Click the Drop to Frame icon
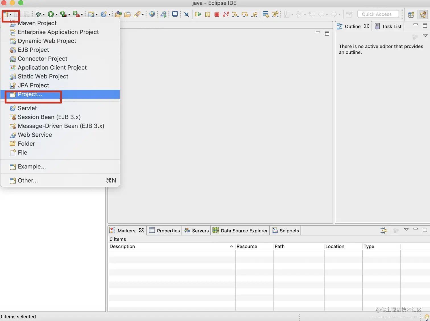 click(266, 14)
